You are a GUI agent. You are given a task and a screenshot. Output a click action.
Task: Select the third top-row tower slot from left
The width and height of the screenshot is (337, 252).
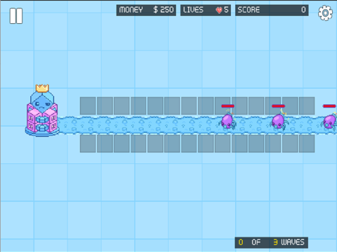(x=121, y=106)
